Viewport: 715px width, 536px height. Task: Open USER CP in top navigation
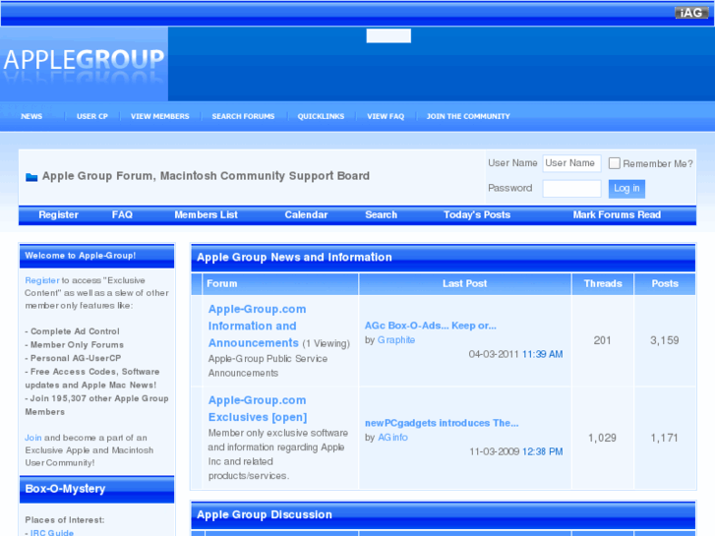(x=92, y=116)
